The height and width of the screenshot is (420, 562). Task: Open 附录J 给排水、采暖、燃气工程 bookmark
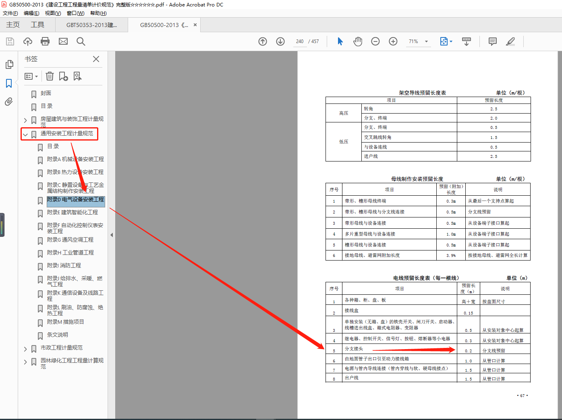click(75, 281)
